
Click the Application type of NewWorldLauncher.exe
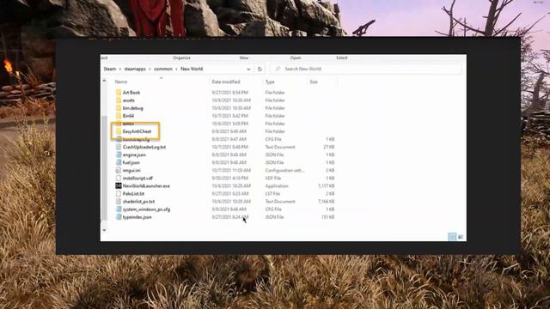(x=277, y=185)
